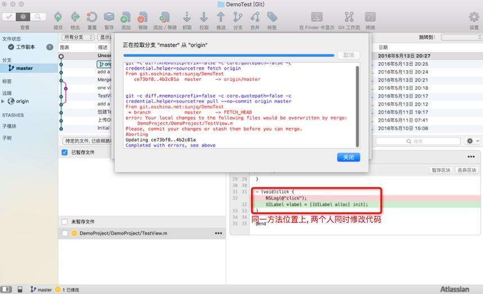Viewport: 483px width, 294px height.
Task: Open the Jump to (跳转到) dropdown
Action: (x=462, y=37)
